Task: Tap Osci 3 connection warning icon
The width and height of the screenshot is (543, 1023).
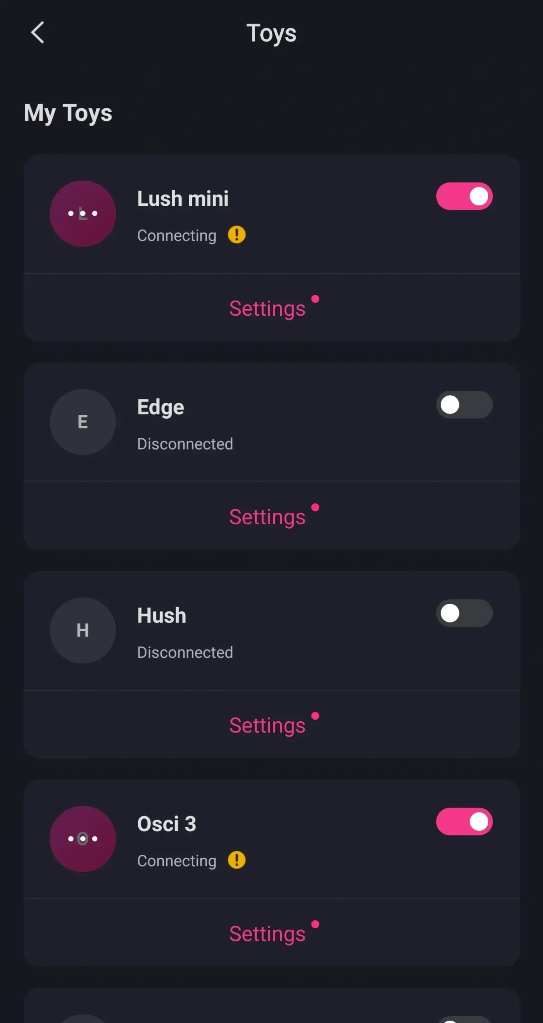Action: [237, 860]
